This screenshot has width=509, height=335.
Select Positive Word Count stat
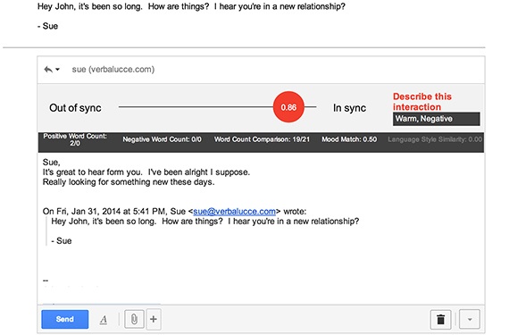tap(75, 139)
